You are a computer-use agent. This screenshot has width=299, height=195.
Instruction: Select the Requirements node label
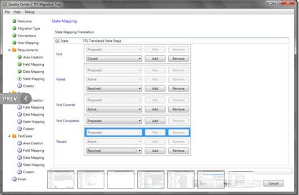click(x=28, y=50)
